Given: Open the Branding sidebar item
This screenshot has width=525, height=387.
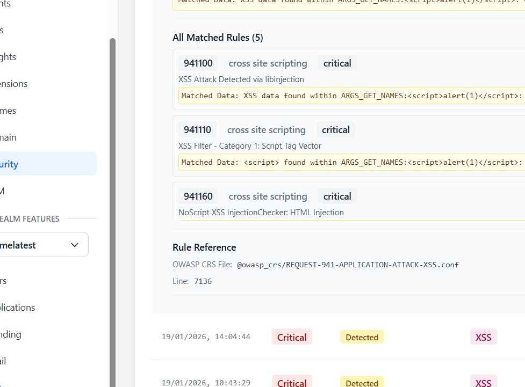Looking at the screenshot, I should click(11, 334).
